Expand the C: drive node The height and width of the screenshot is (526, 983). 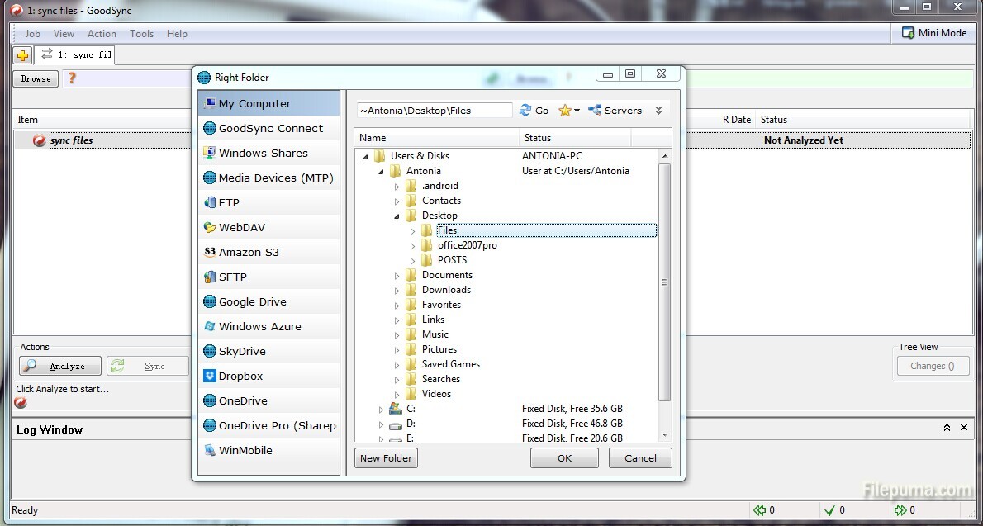(x=381, y=409)
